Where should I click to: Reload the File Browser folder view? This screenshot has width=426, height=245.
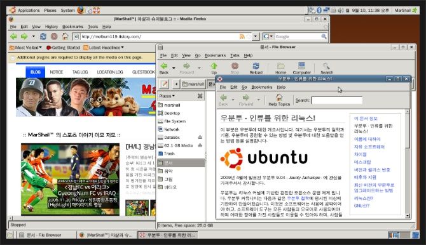[256, 69]
